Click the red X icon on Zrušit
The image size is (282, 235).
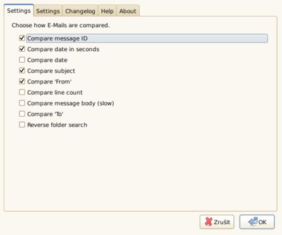pyautogui.click(x=209, y=222)
